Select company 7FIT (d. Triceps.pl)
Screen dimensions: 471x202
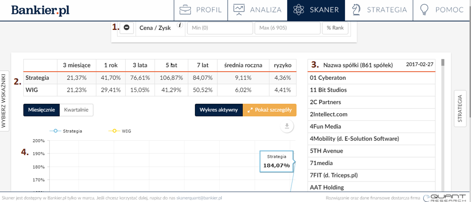point(371,175)
